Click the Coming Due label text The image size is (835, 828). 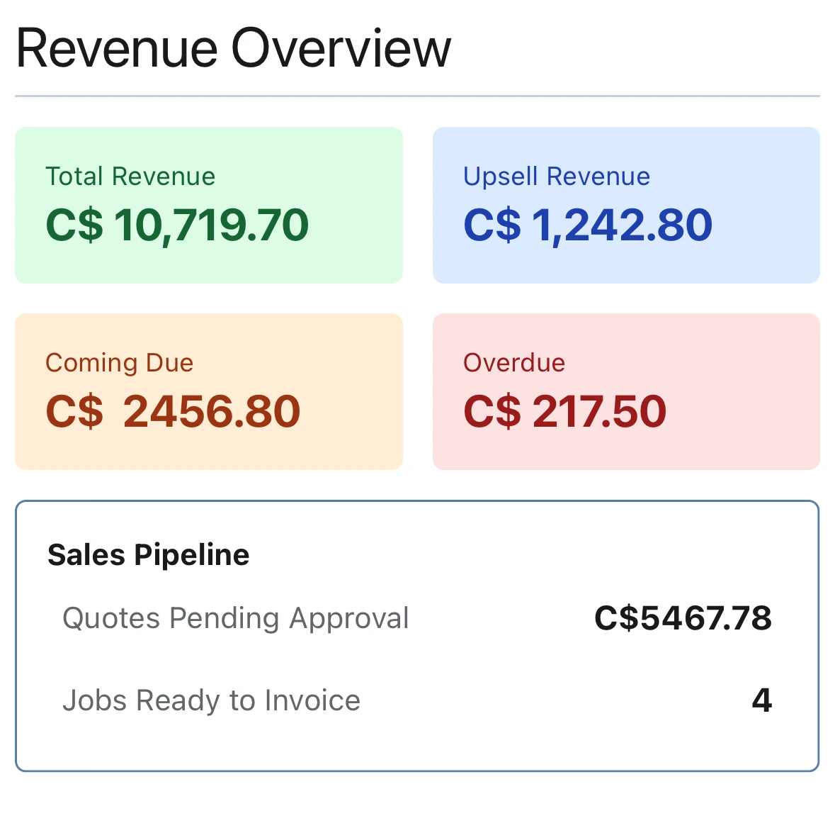119,363
